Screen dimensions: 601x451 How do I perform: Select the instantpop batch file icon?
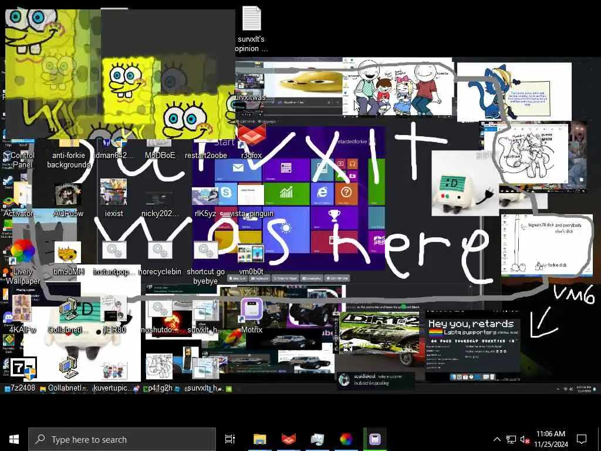tap(114, 258)
